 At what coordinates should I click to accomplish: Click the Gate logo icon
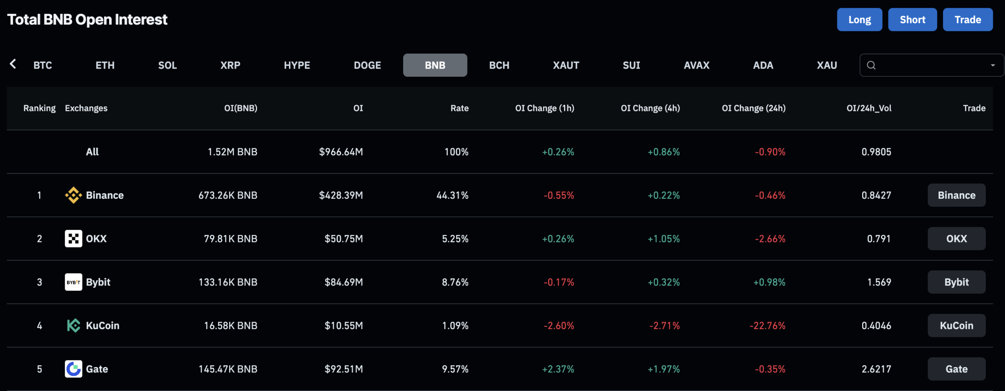73,369
